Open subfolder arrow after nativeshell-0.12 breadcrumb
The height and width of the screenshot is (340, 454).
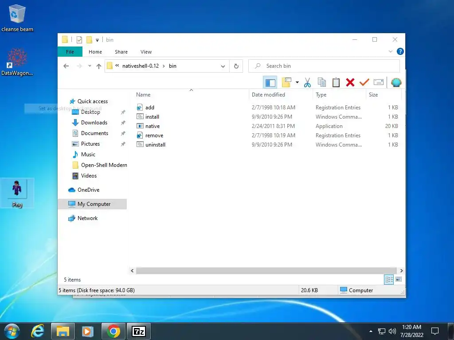164,66
